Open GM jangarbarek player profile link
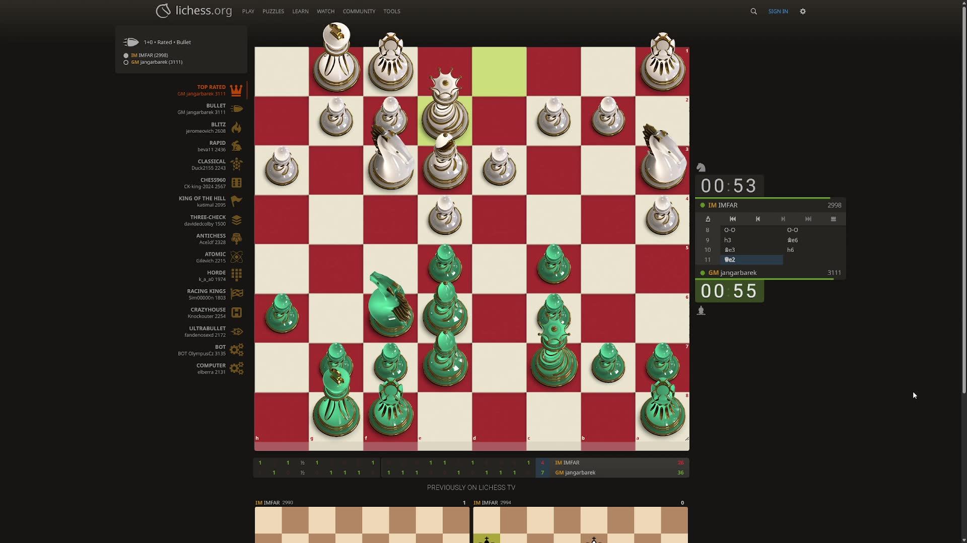This screenshot has height=543, width=967. [x=738, y=273]
